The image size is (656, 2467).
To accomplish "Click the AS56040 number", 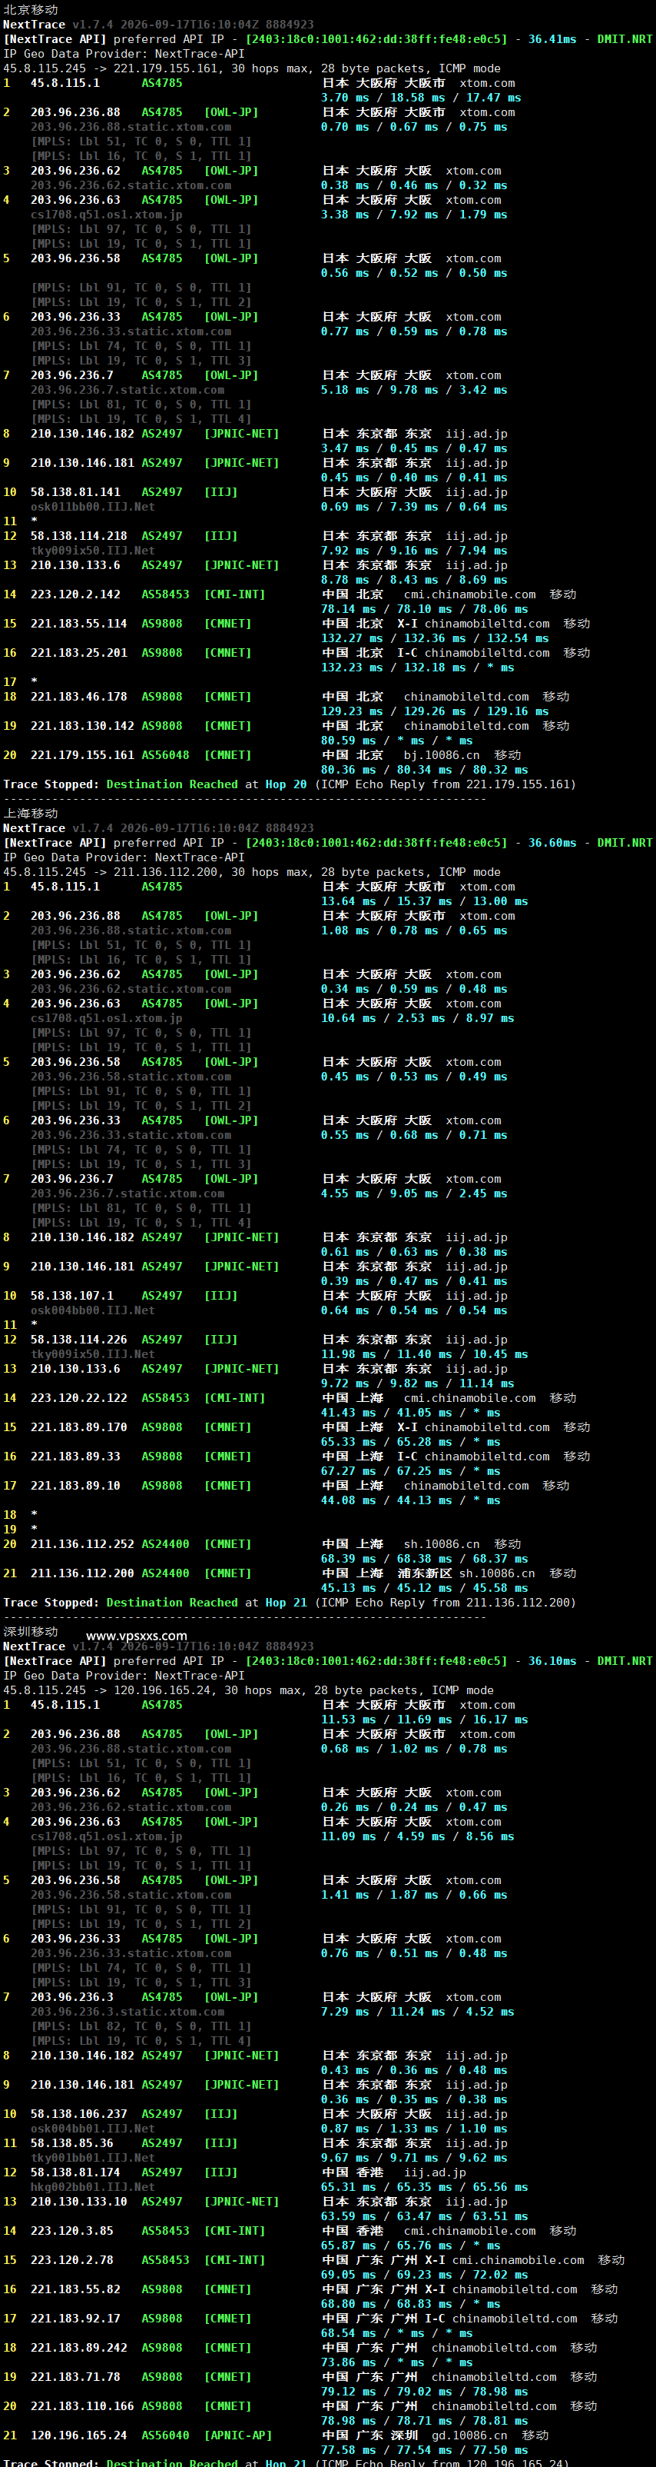I will 165,2435.
